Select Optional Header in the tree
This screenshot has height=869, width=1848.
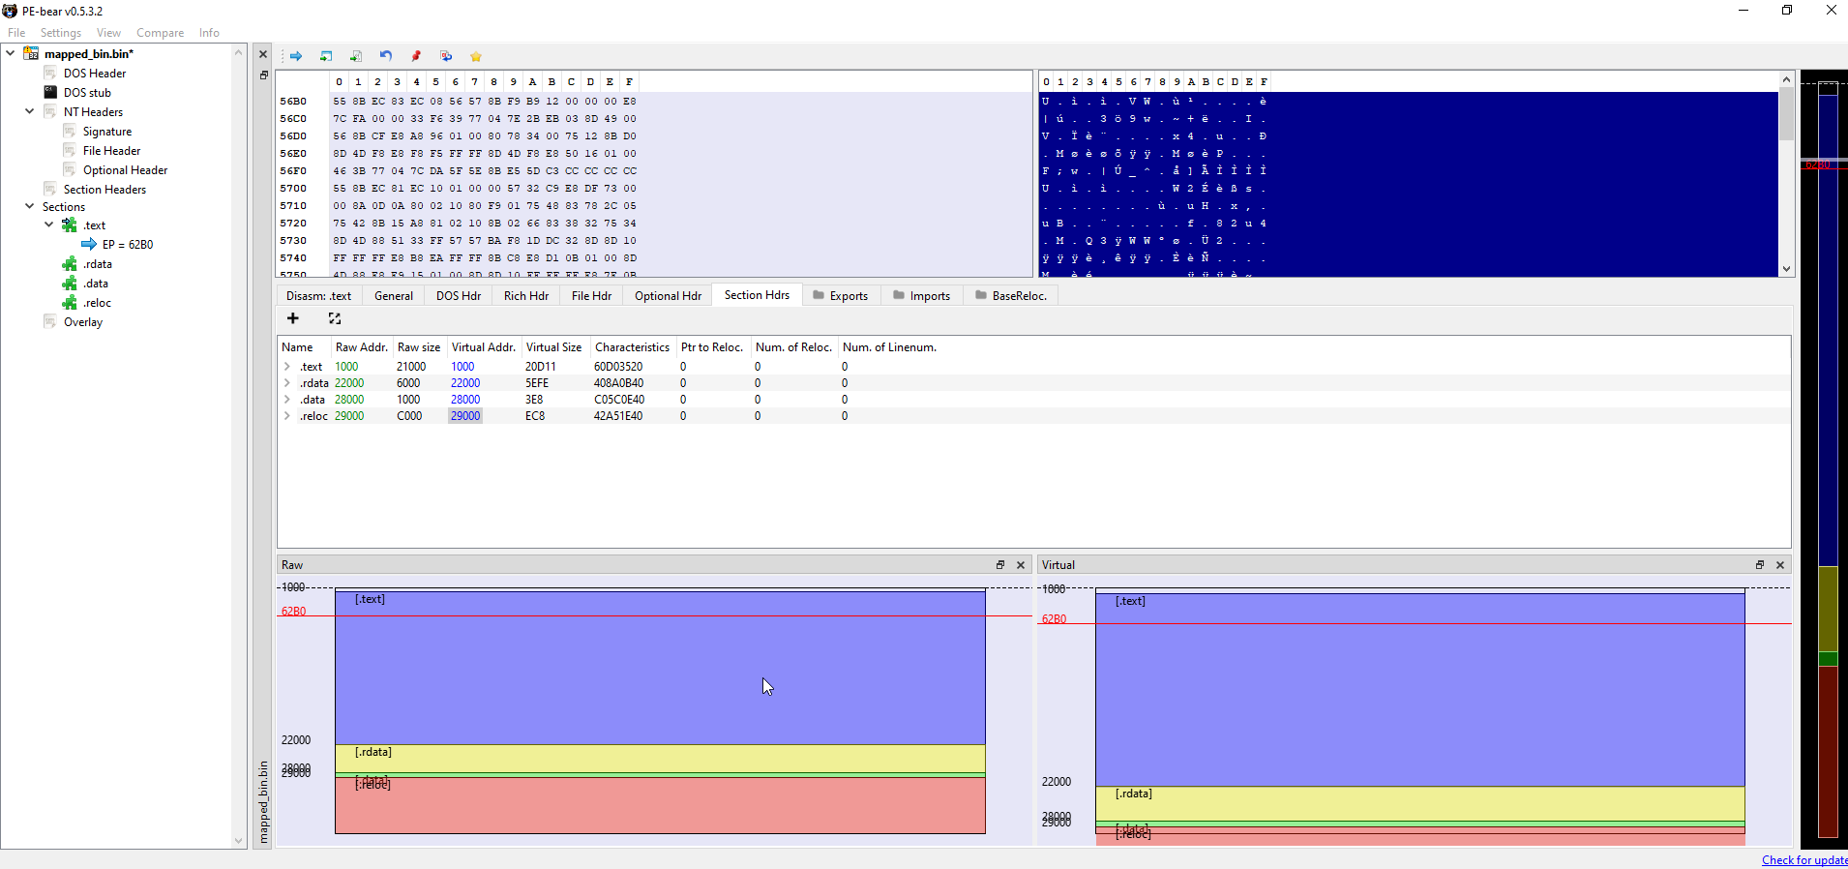[x=126, y=169]
